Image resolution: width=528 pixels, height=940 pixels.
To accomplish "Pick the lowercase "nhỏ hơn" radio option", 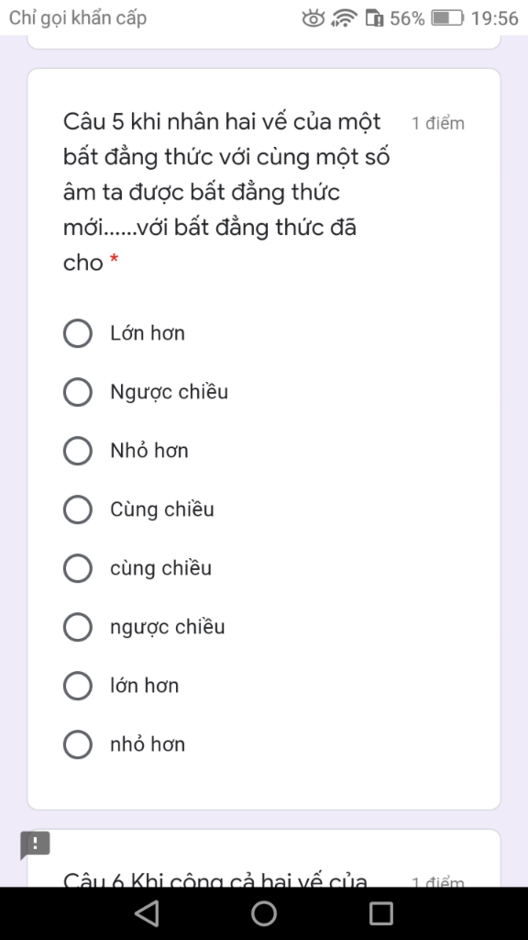I will pos(78,745).
